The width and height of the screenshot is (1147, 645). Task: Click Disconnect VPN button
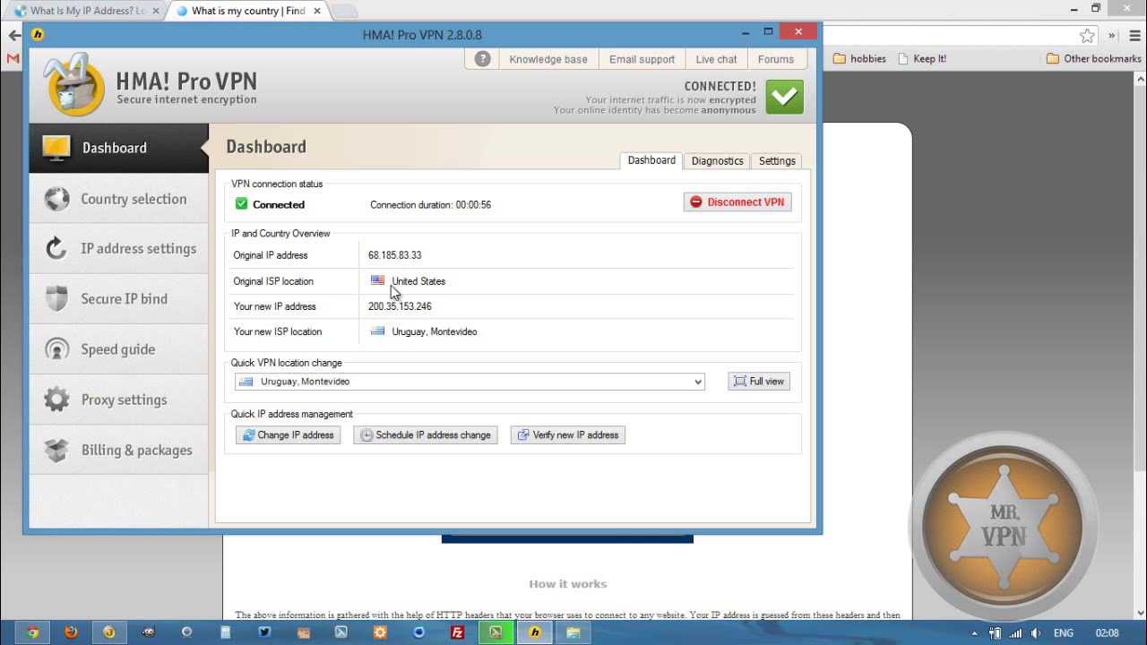pyautogui.click(x=737, y=202)
